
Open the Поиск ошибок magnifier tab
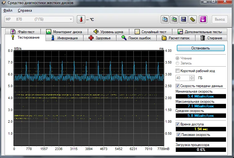[136, 38]
